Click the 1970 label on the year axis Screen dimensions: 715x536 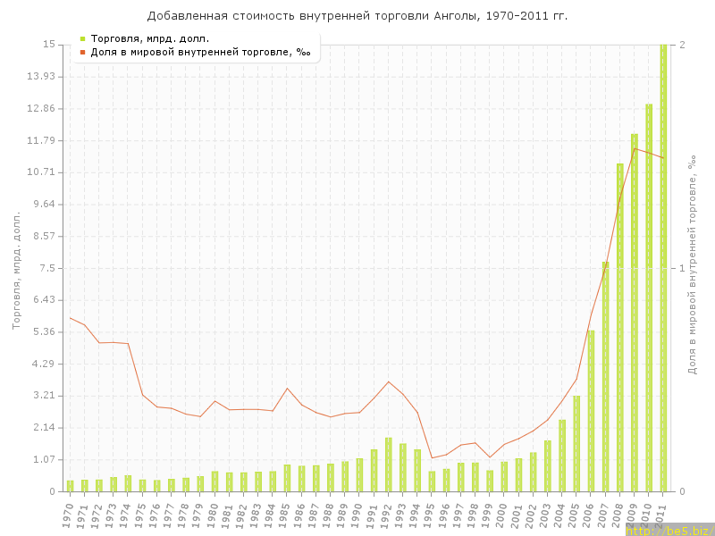[x=68, y=515]
